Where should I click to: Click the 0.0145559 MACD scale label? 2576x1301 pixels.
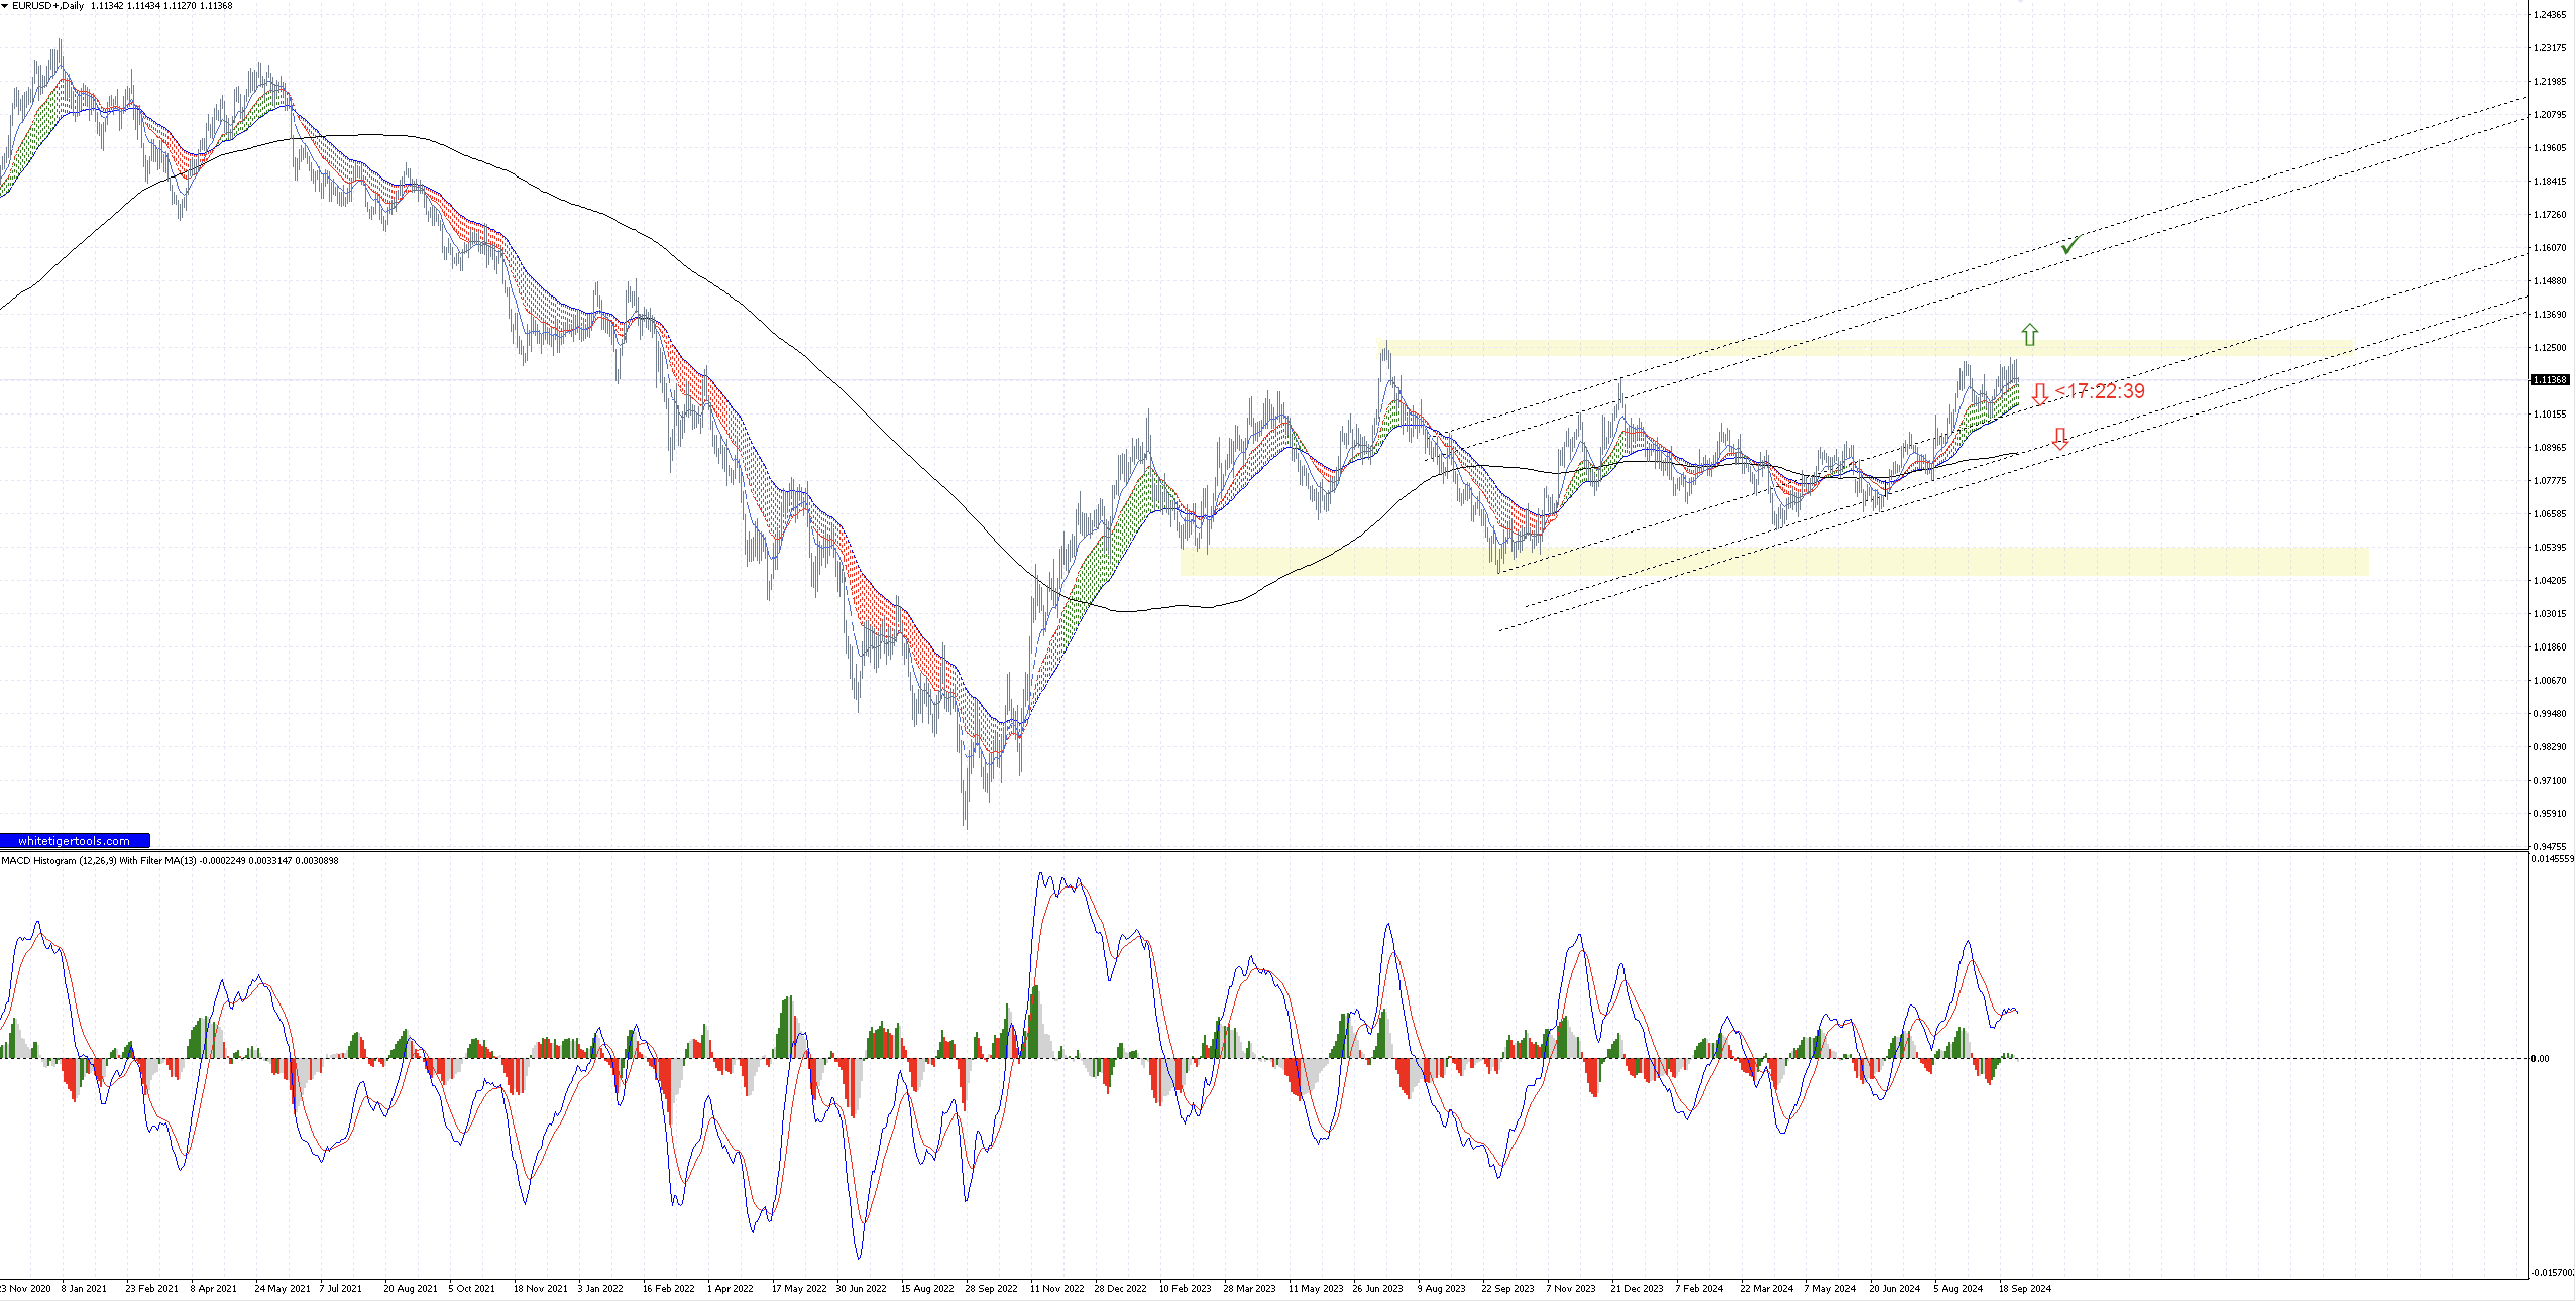(x=2553, y=858)
